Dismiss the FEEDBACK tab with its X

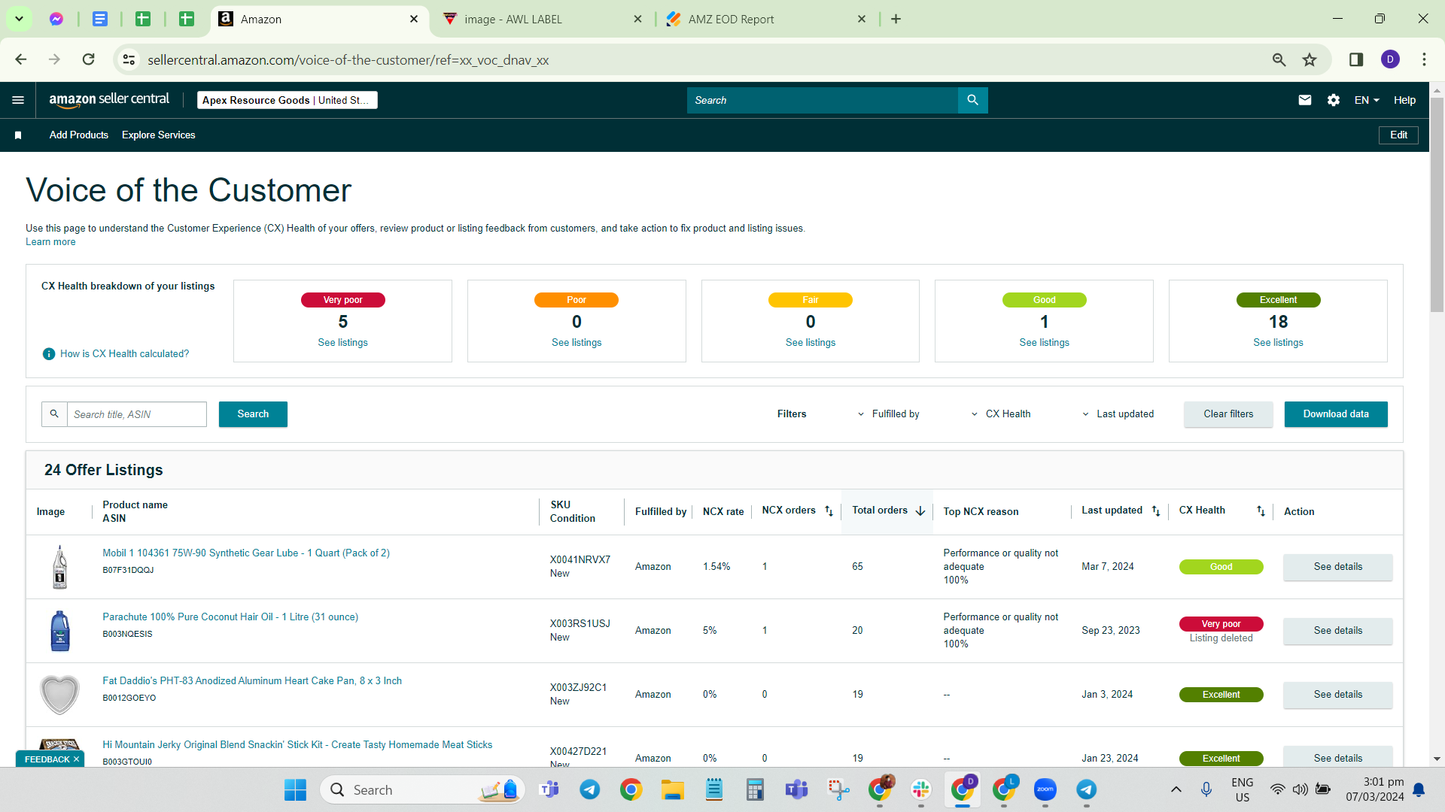coord(76,759)
